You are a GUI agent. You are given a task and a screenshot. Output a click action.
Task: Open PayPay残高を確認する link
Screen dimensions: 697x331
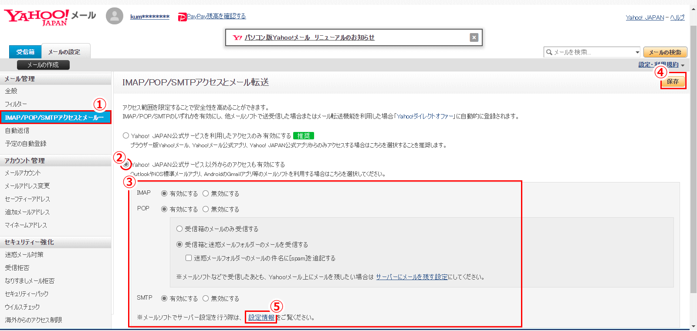(216, 16)
